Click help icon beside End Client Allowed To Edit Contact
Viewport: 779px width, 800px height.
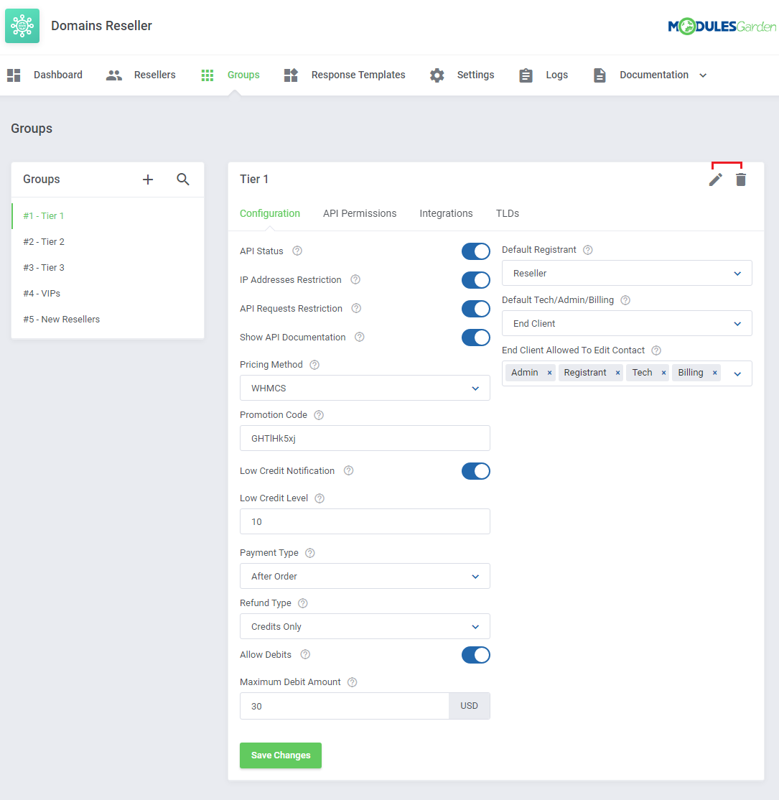[656, 350]
